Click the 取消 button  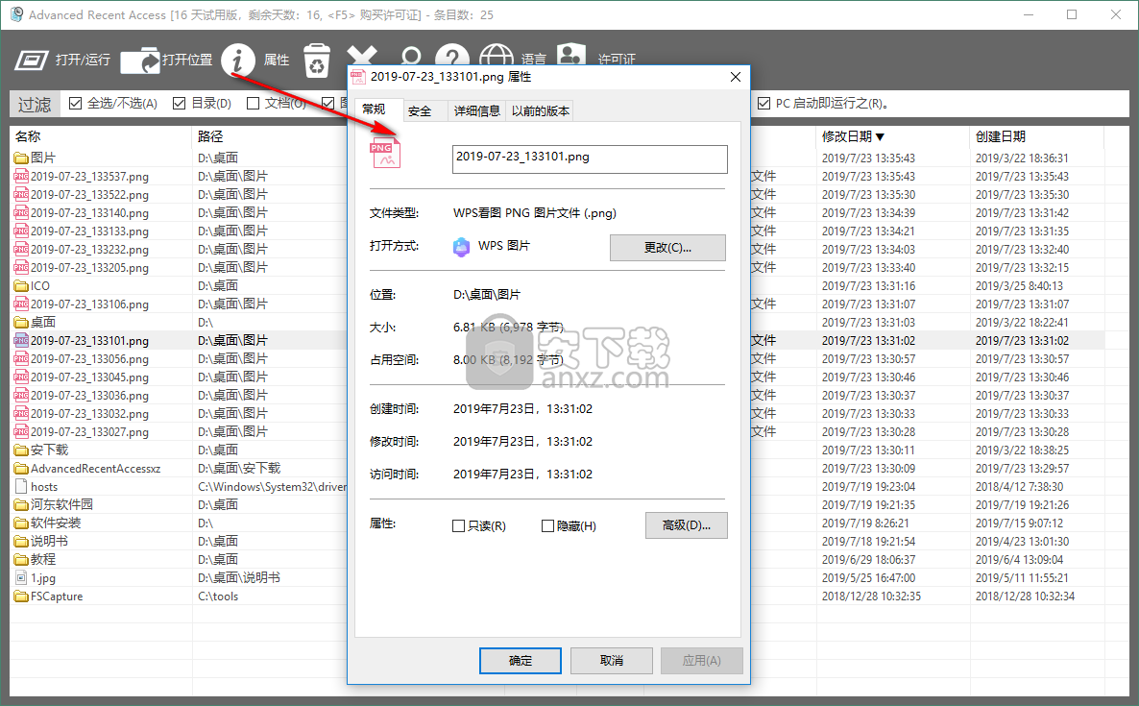coord(612,661)
